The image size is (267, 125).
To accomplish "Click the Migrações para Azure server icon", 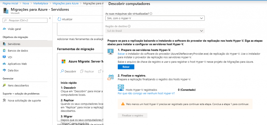I will pos(5,11).
